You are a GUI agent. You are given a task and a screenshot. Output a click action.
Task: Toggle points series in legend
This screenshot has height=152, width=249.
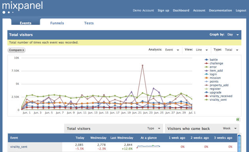[x=211, y=82]
